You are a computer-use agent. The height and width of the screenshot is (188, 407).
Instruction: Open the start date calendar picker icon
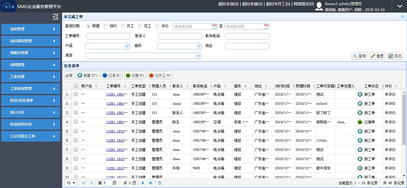(215, 26)
